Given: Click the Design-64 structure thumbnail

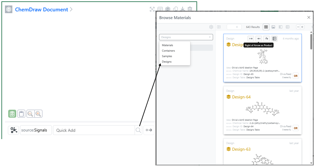Looking at the screenshot, I should point(262,109).
